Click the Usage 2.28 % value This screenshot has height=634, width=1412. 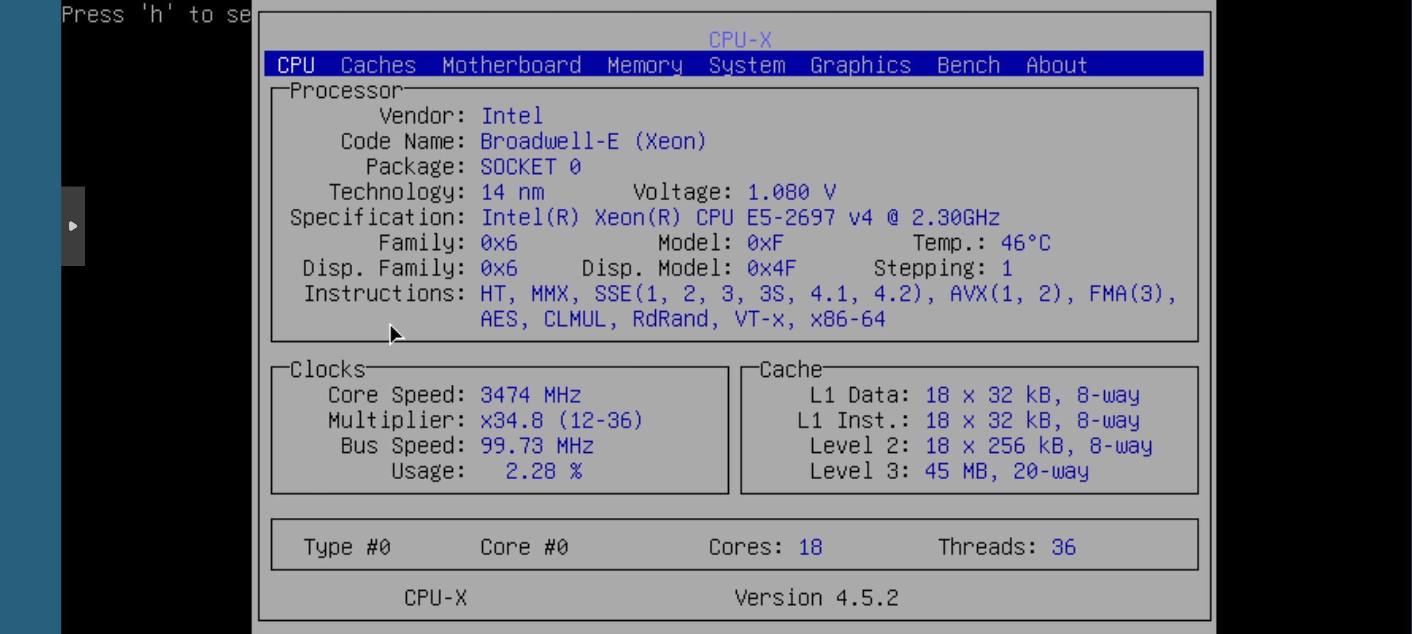543,471
